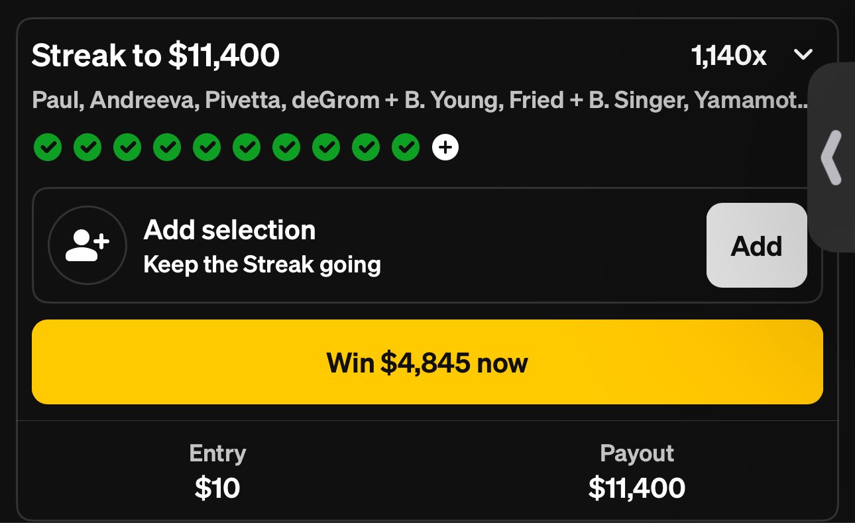Click the fifth green checkmark circle

click(x=206, y=148)
